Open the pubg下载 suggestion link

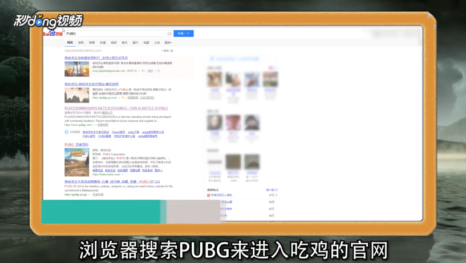(133, 132)
